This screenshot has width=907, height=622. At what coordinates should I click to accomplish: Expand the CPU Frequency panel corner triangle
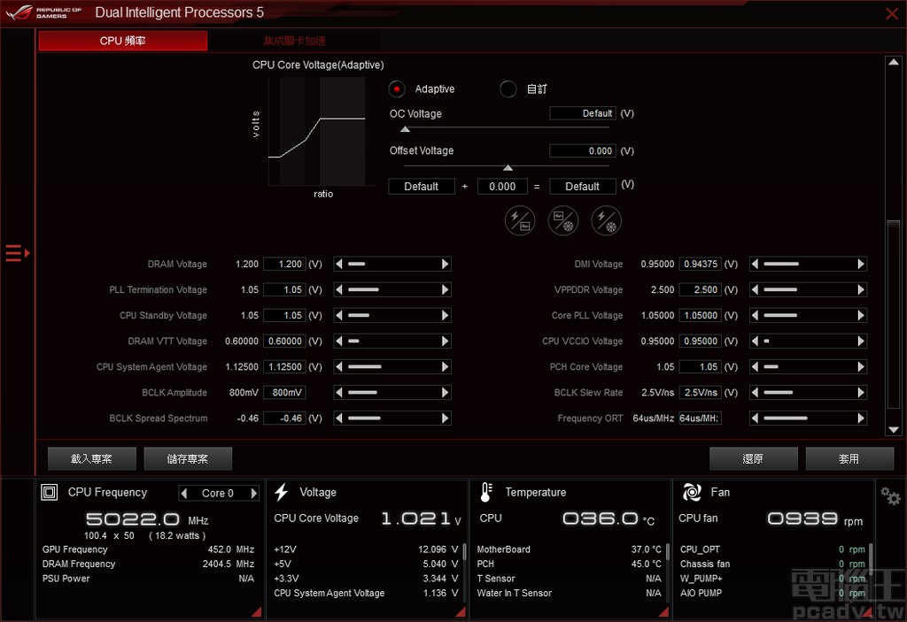[x=256, y=611]
